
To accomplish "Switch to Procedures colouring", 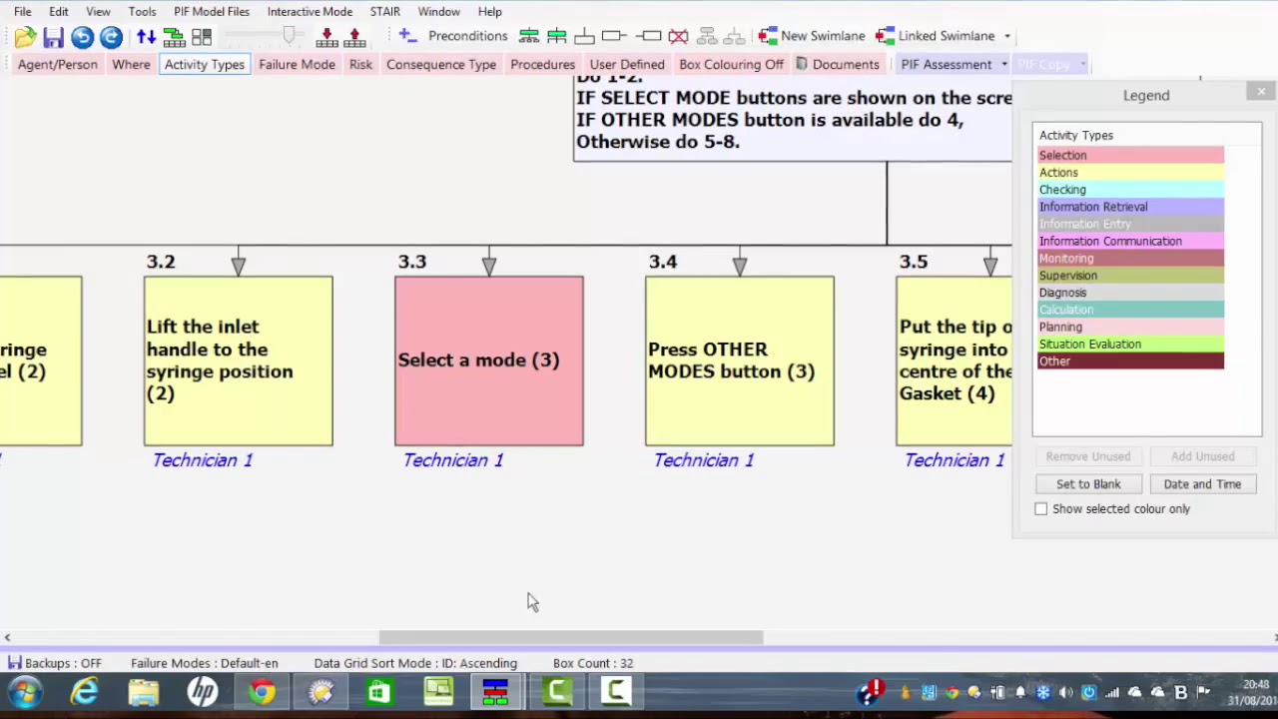I will pos(542,65).
